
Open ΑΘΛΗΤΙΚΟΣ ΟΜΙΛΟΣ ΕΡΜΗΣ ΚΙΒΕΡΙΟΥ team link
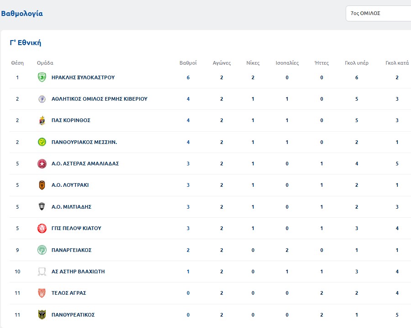pos(100,99)
